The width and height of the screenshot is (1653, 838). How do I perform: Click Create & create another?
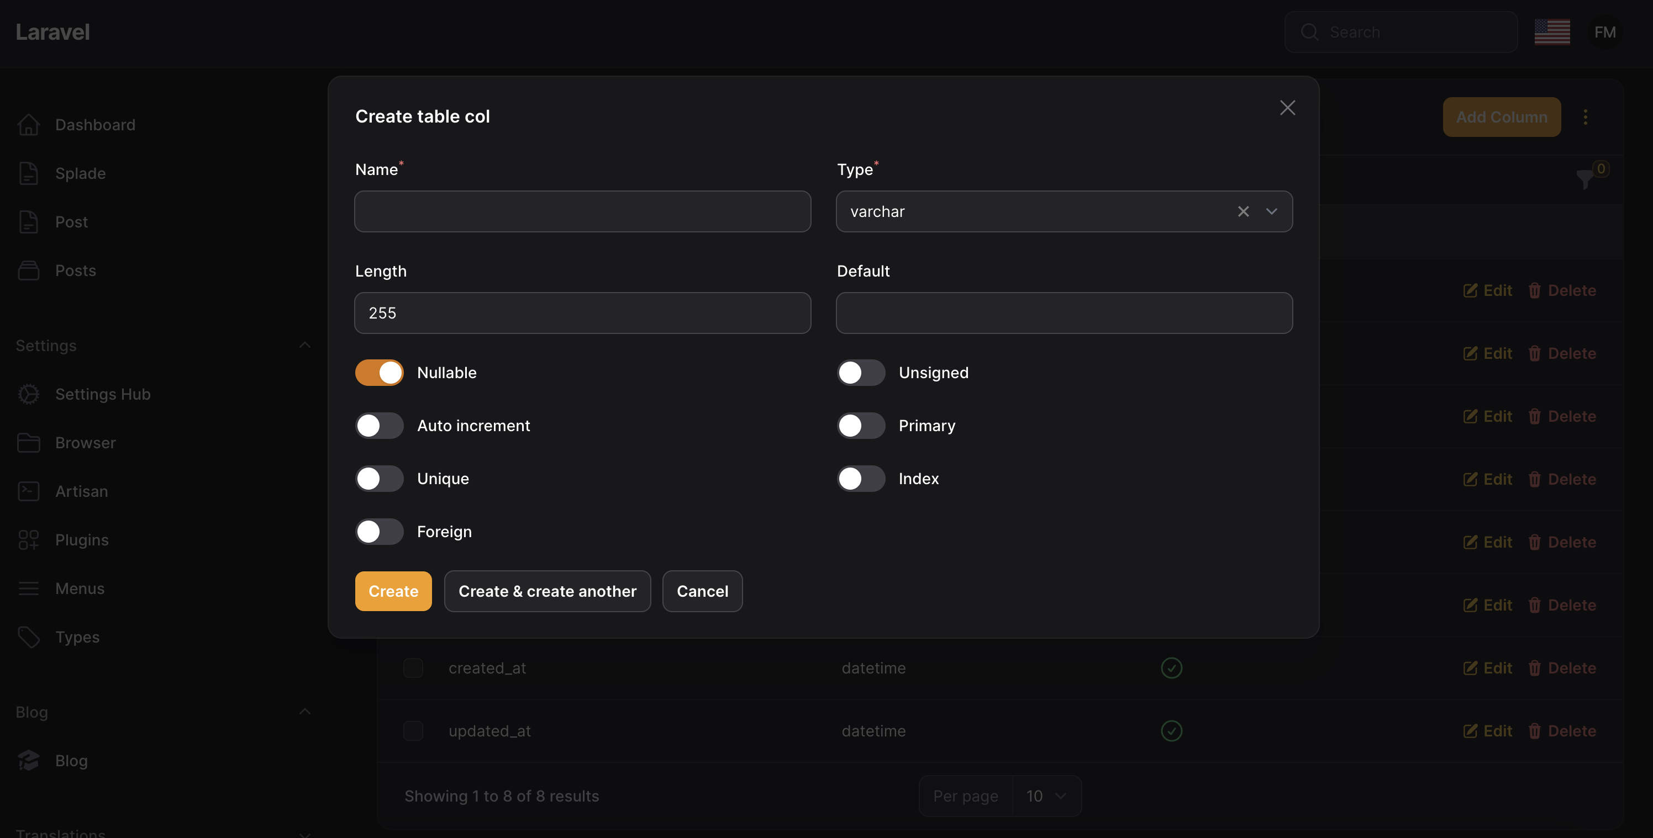click(x=548, y=591)
